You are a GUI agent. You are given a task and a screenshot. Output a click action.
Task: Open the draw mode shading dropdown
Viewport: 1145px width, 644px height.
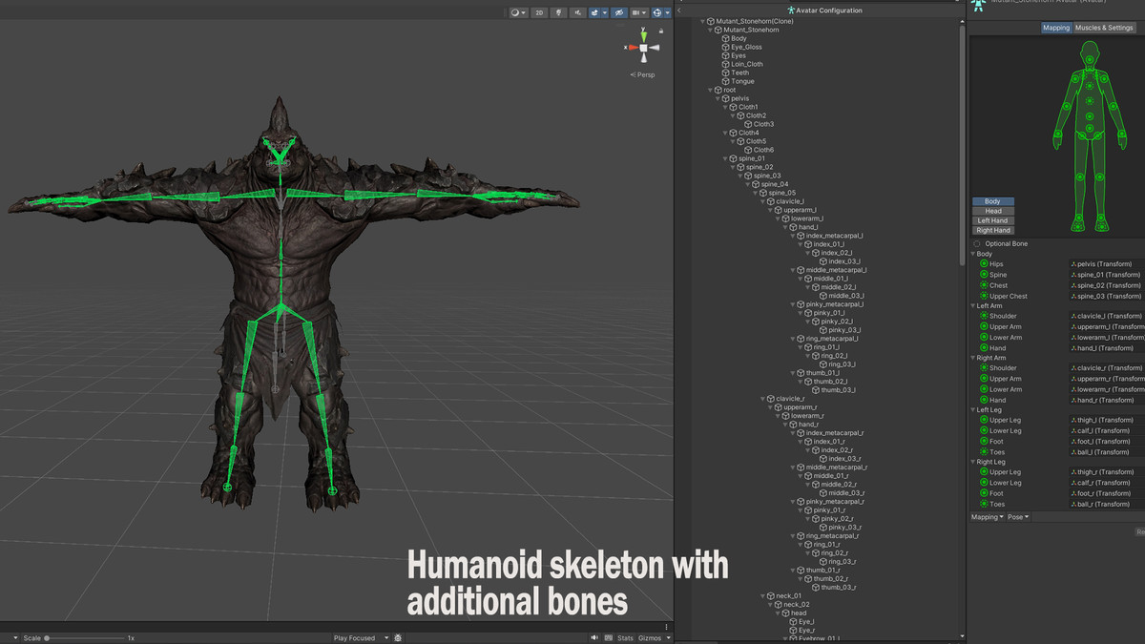pyautogui.click(x=519, y=12)
